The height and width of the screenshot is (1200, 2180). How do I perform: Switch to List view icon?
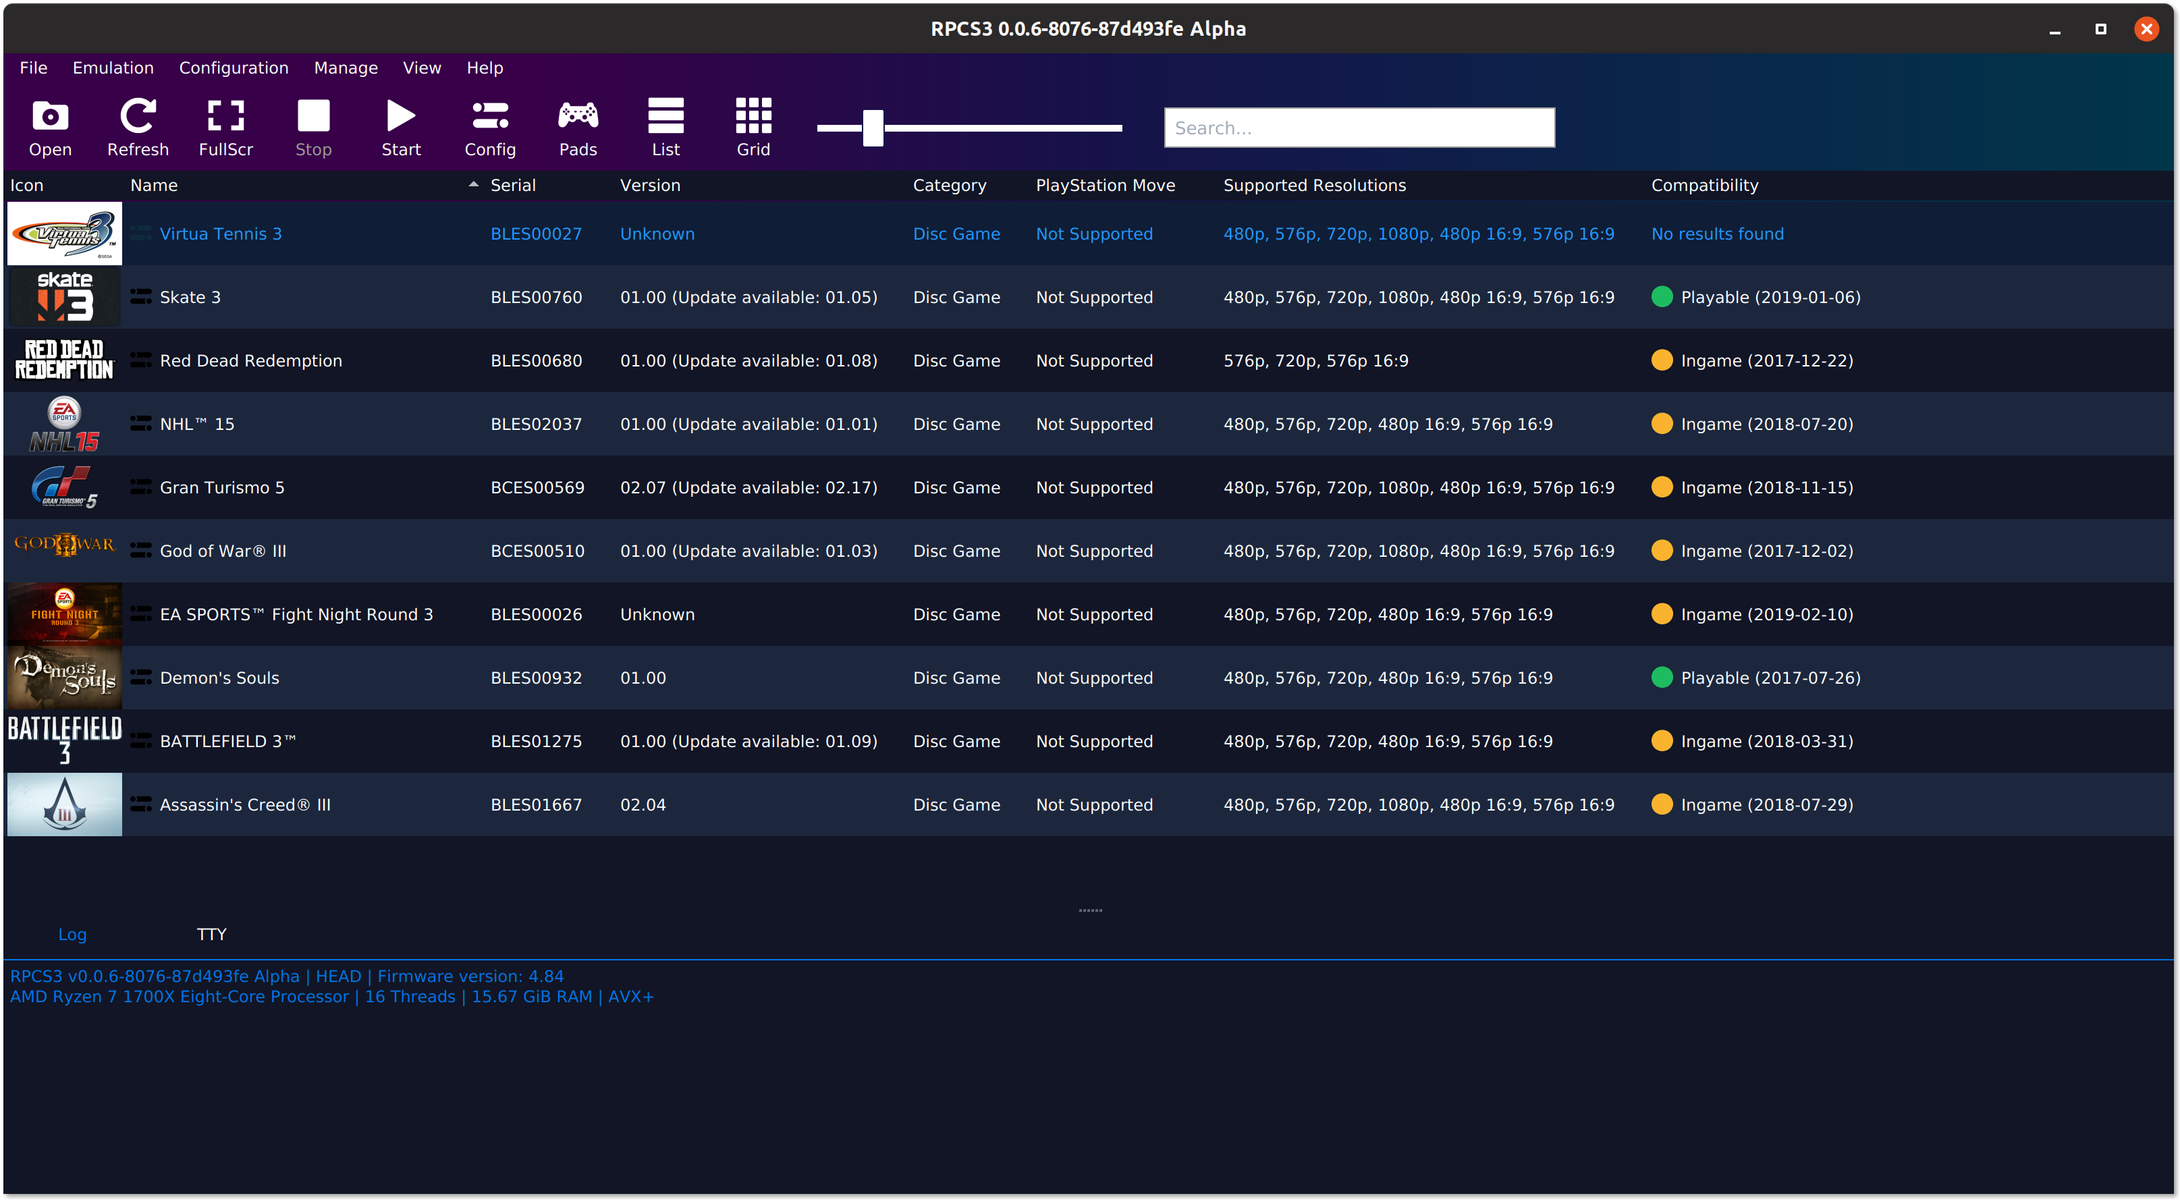(666, 117)
